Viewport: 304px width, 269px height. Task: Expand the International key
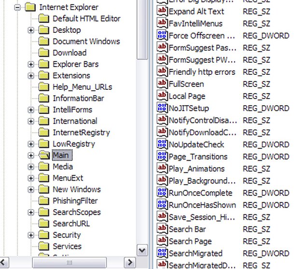coord(31,121)
